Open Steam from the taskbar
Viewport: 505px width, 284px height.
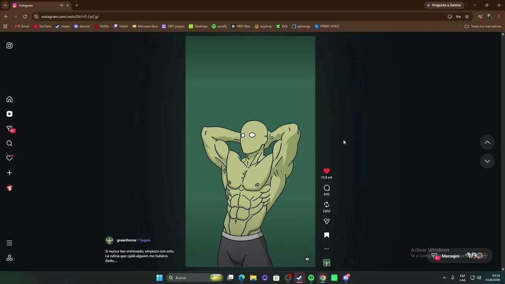[x=299, y=278]
